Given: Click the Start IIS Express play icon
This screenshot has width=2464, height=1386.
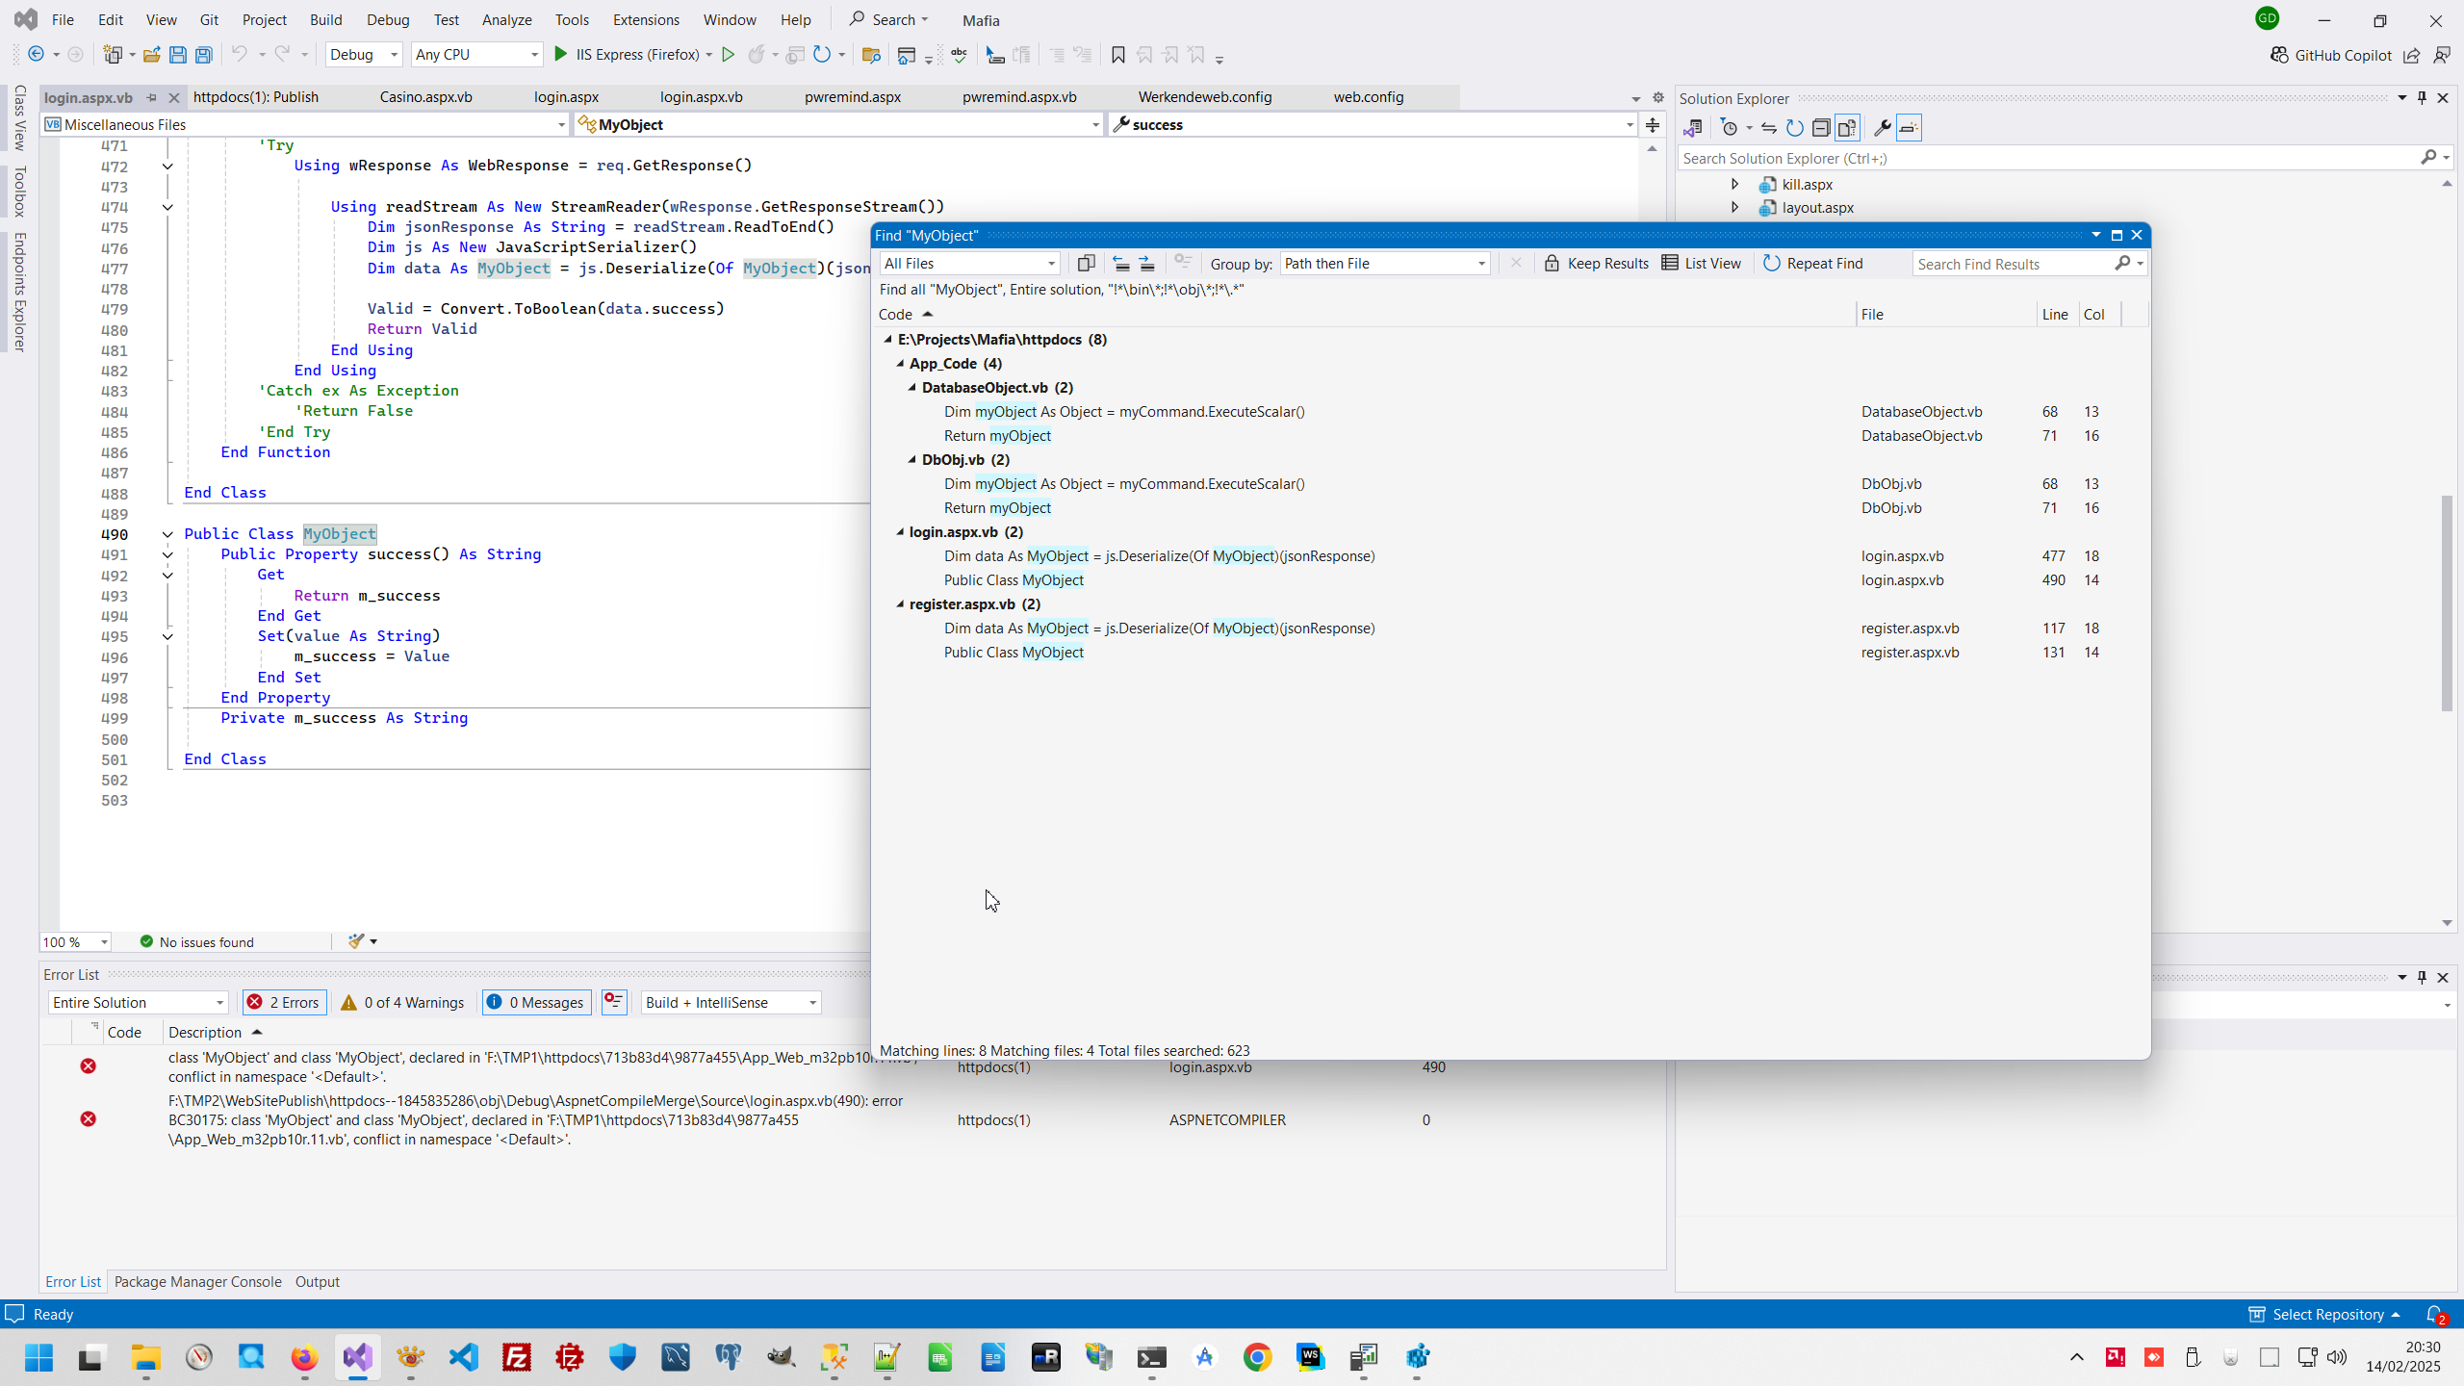Looking at the screenshot, I should pos(561,55).
